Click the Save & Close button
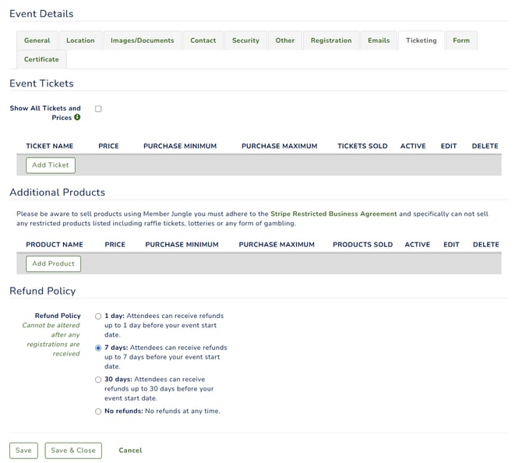Viewport: 522px width, 463px height. 73,451
